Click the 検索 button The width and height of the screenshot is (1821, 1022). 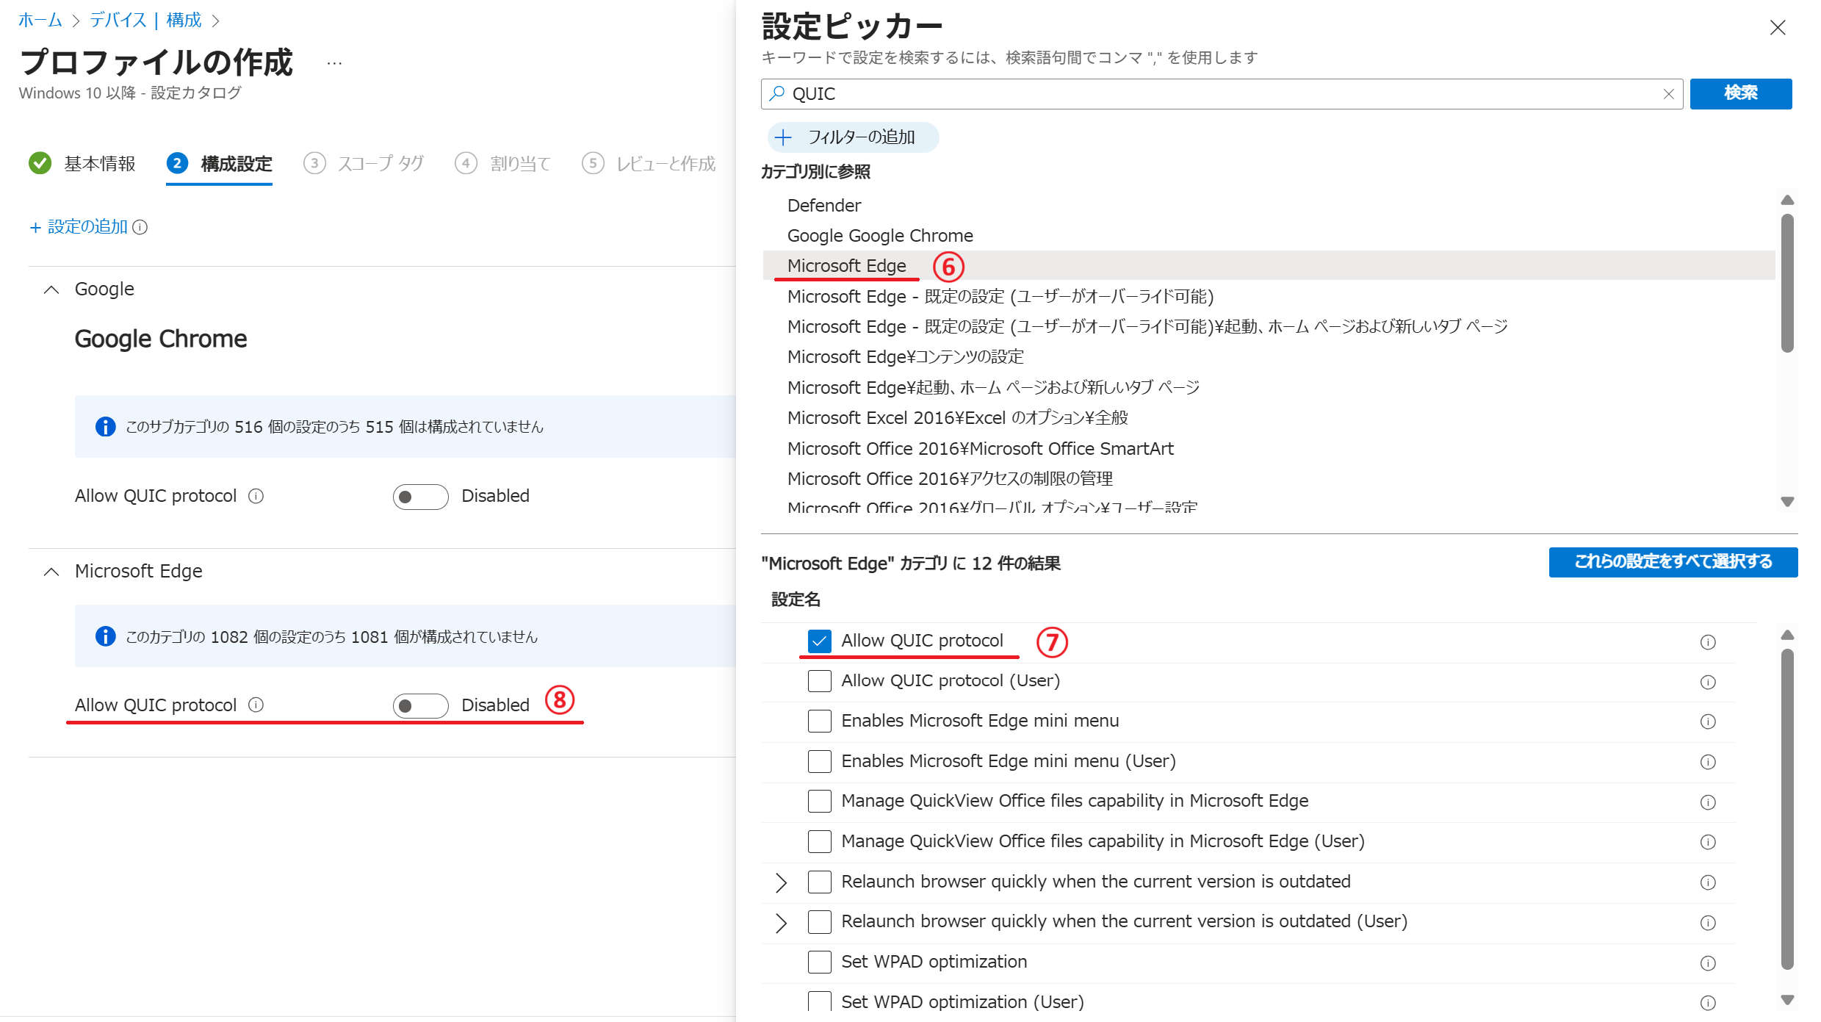click(1740, 93)
